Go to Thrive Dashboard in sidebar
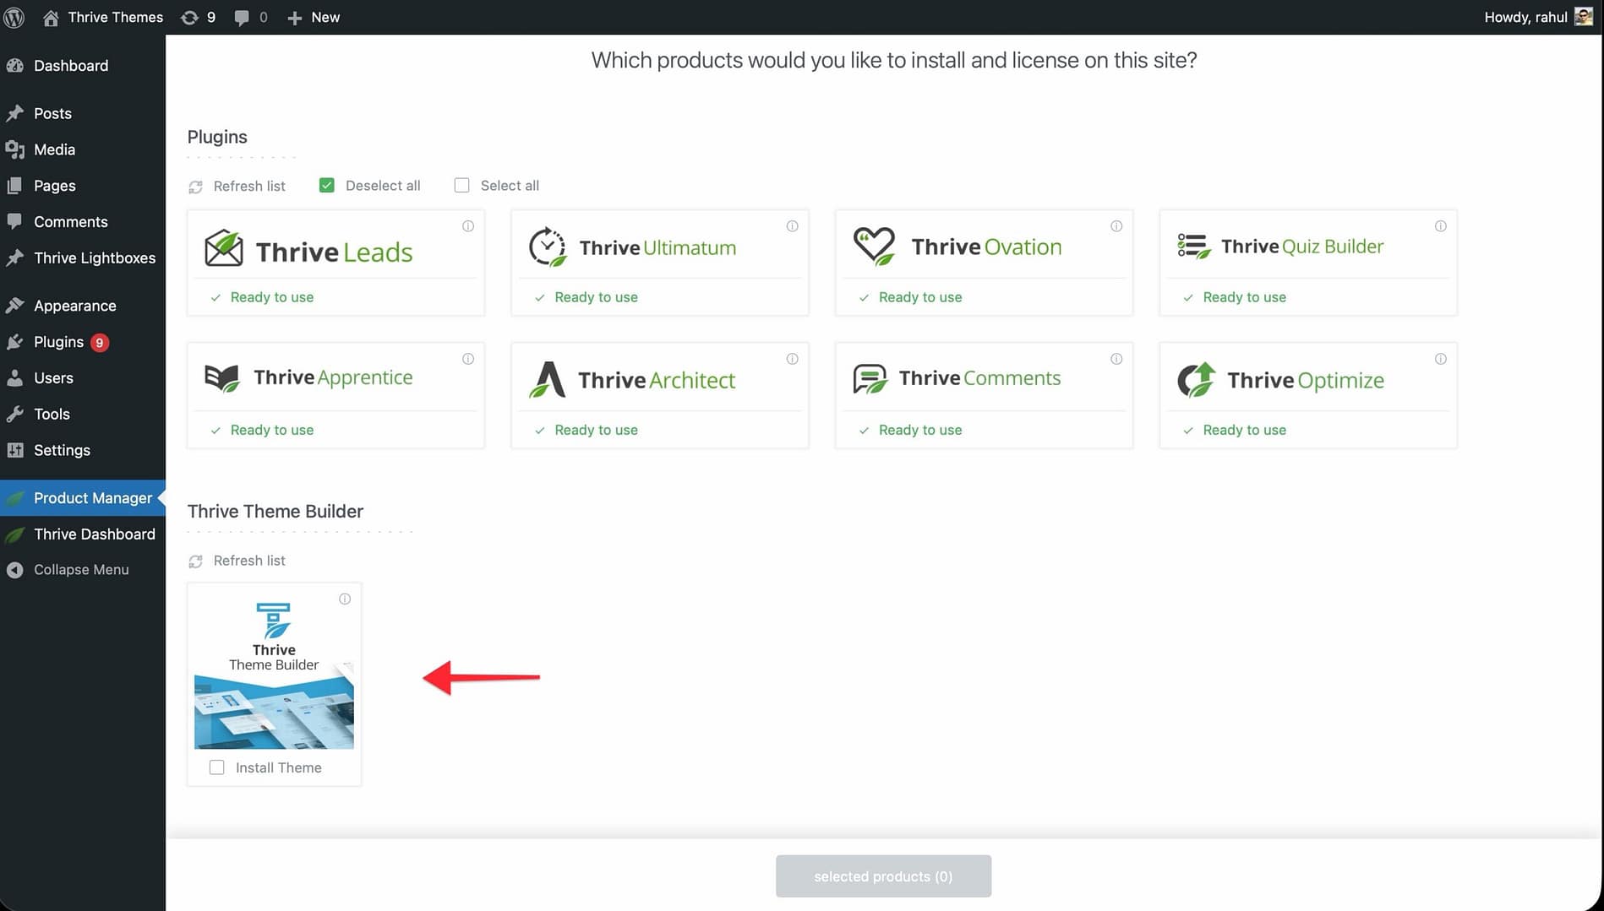Image resolution: width=1604 pixels, height=911 pixels. pos(95,534)
